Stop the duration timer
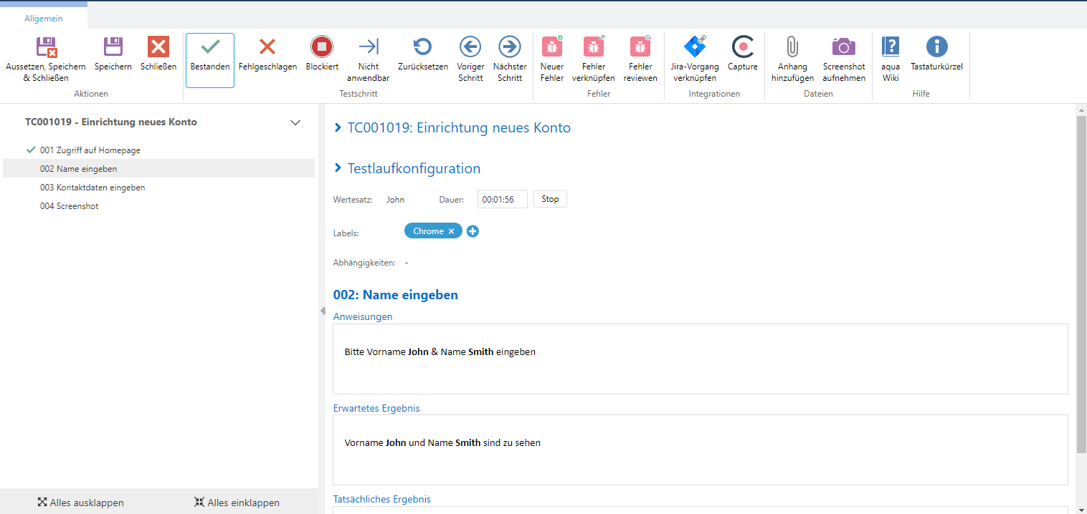The height and width of the screenshot is (514, 1087). (550, 199)
